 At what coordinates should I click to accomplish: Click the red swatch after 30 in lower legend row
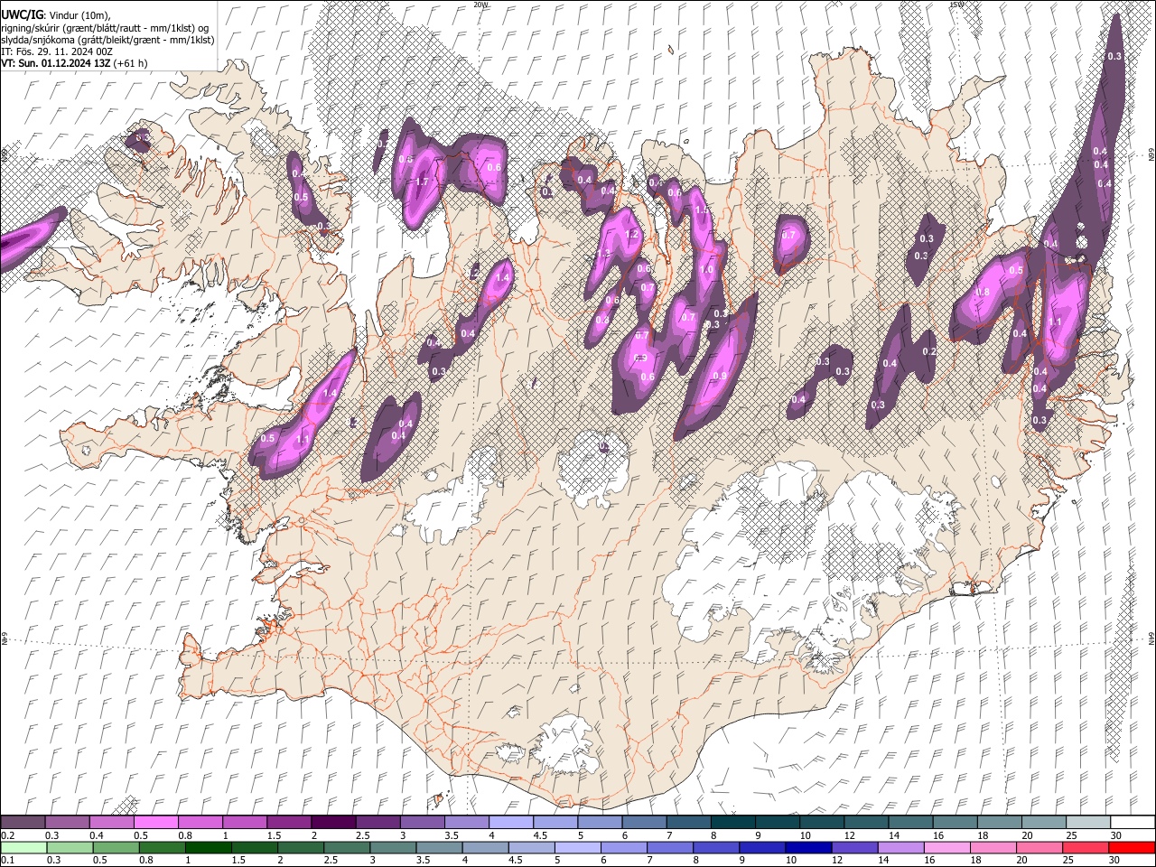1131,848
